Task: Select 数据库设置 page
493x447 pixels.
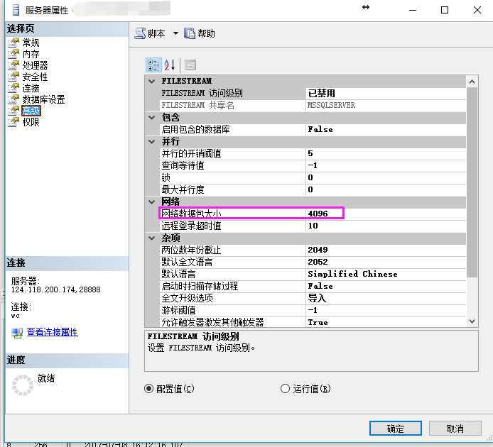Action: coord(43,99)
